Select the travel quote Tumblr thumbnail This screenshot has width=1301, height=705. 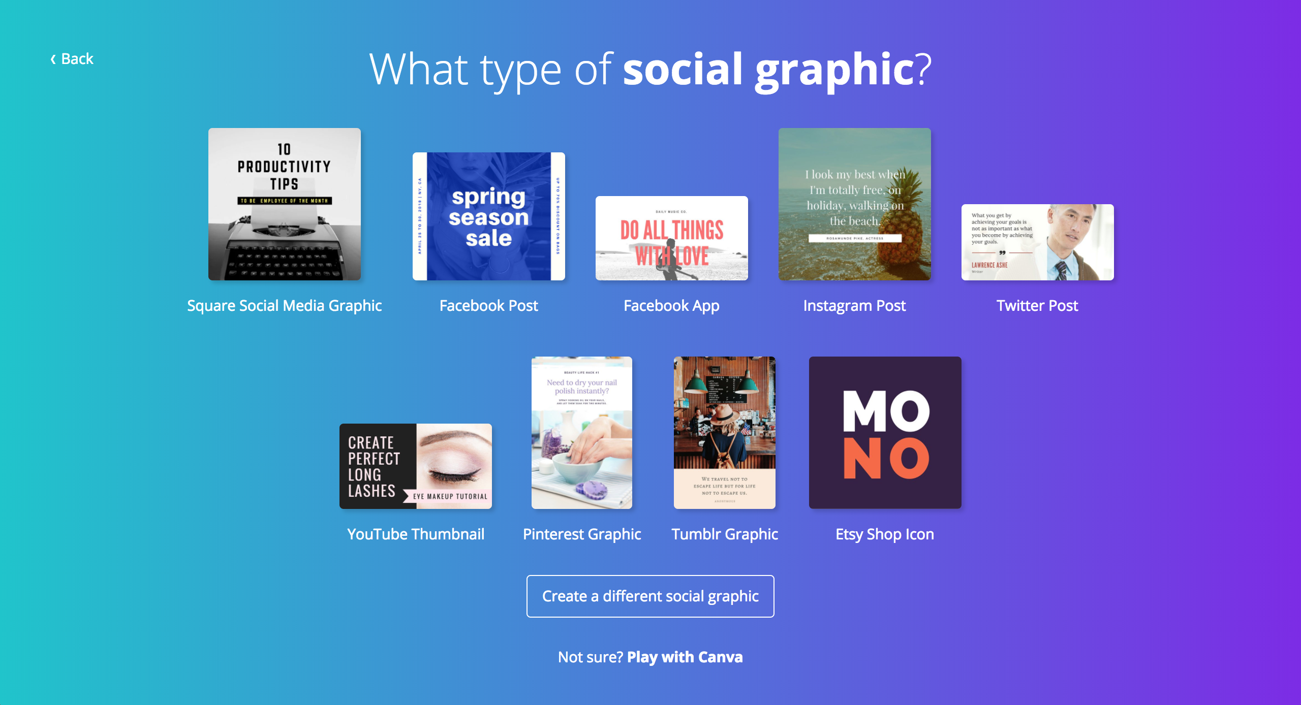pos(725,433)
